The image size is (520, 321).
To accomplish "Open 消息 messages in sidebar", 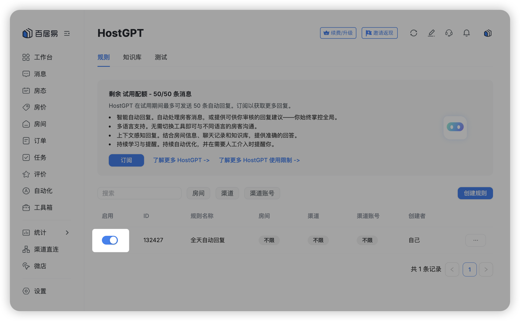I will (x=40, y=74).
